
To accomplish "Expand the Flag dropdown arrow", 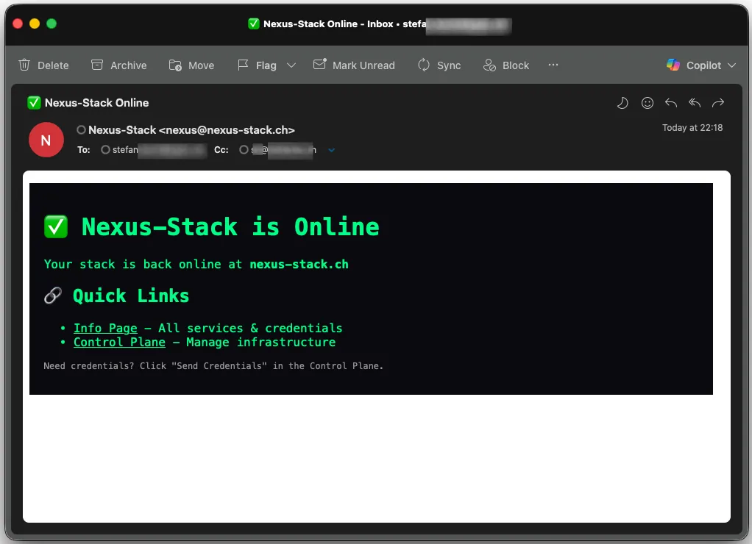I will (291, 65).
